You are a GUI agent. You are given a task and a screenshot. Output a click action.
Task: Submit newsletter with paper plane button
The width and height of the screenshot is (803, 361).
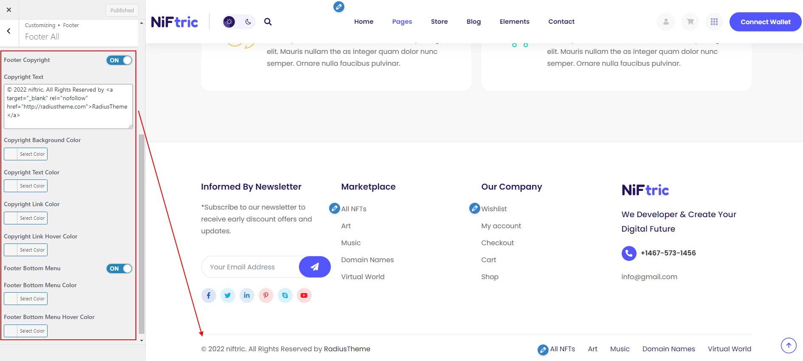point(315,267)
